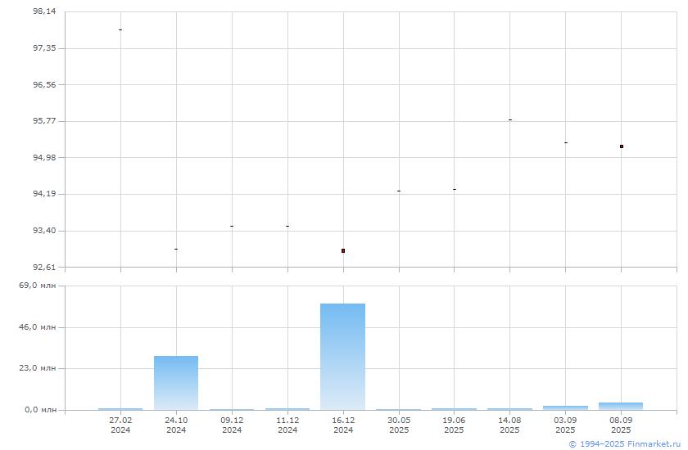Click the price point for 03.09 2025

pyautogui.click(x=566, y=142)
